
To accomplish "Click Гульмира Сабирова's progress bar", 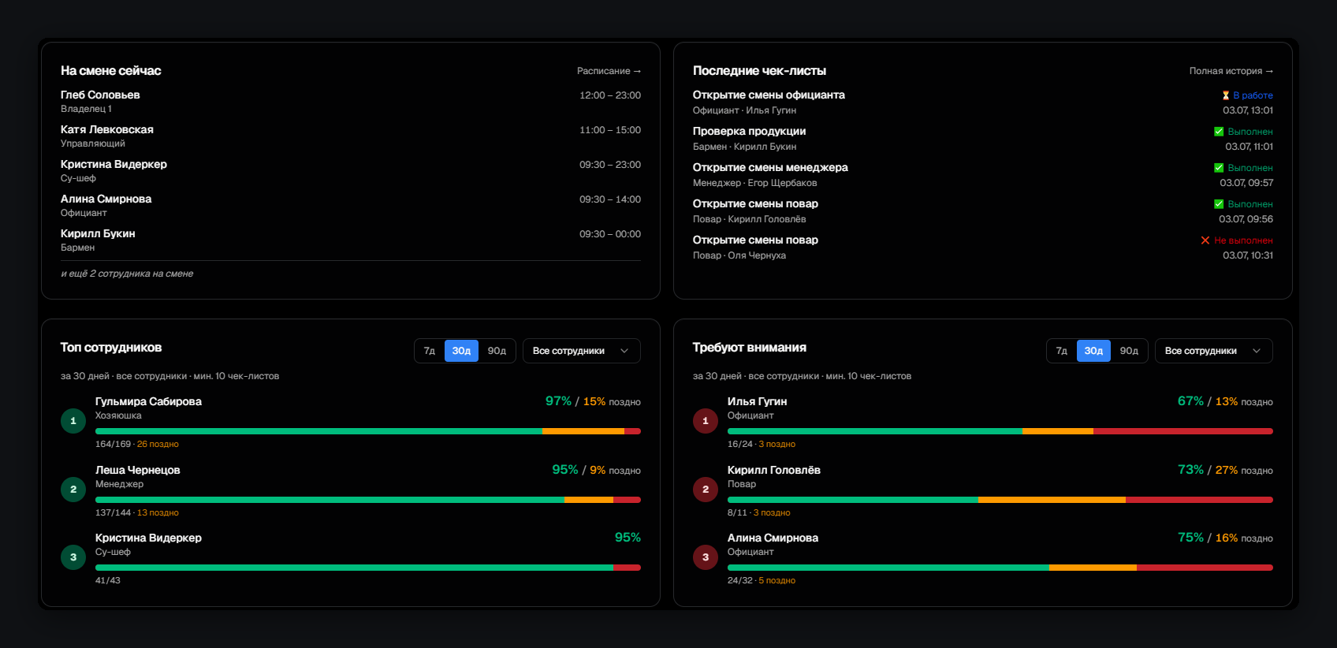I will coord(368,431).
